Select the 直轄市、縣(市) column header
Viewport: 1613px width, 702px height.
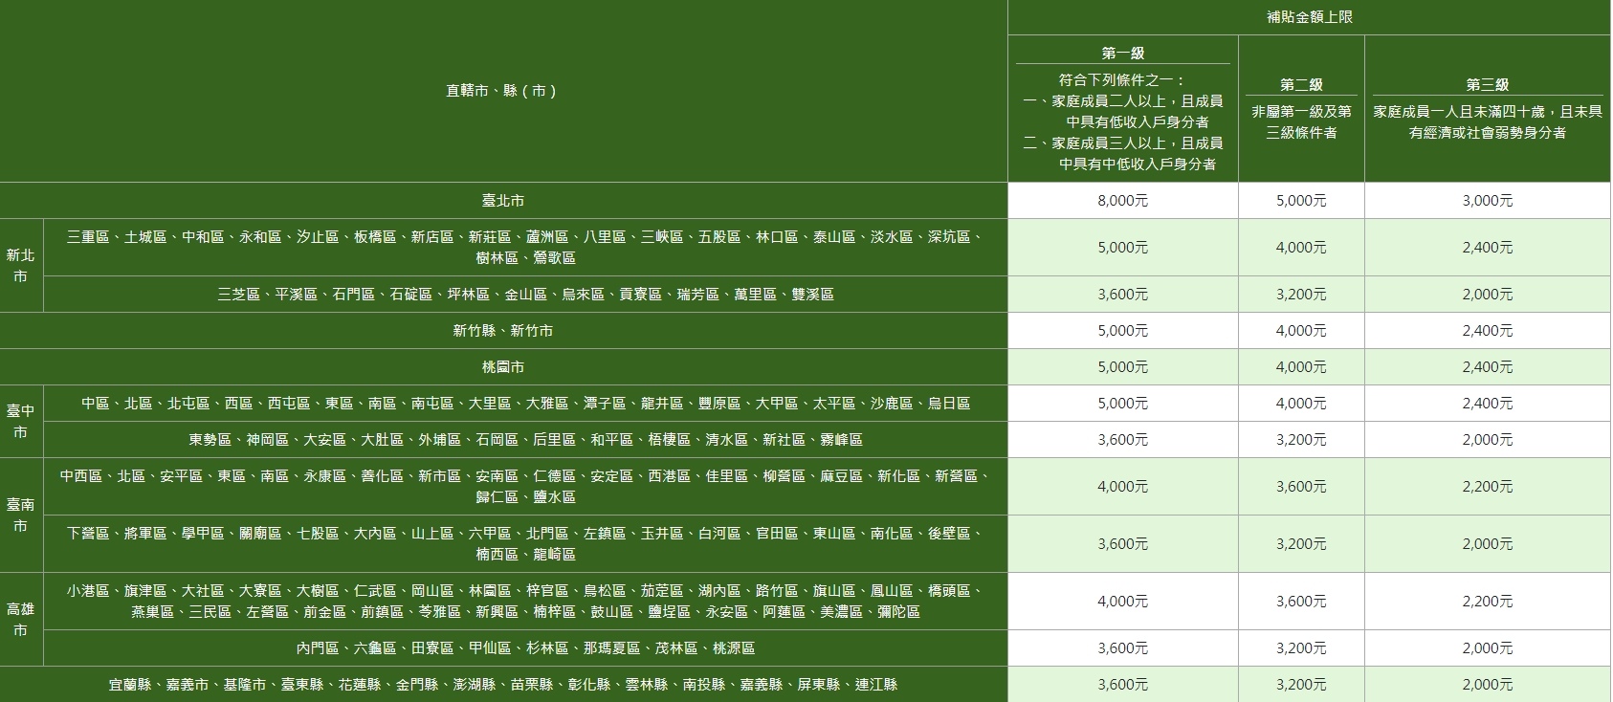click(502, 91)
